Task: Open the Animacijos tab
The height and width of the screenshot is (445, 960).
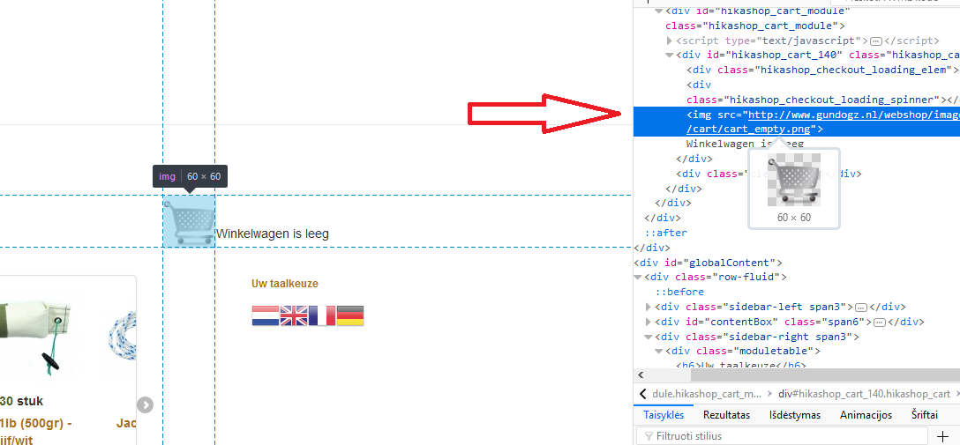Action: coord(866,415)
